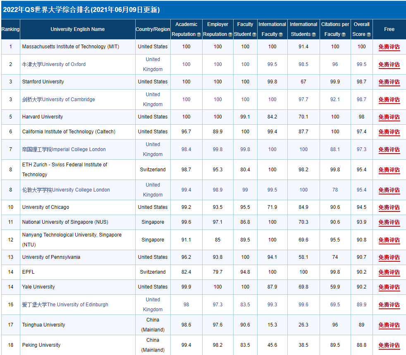Image resolution: width=406 pixels, height=355 pixels.
Task: Click the Ranking column header
Action: coord(10,29)
